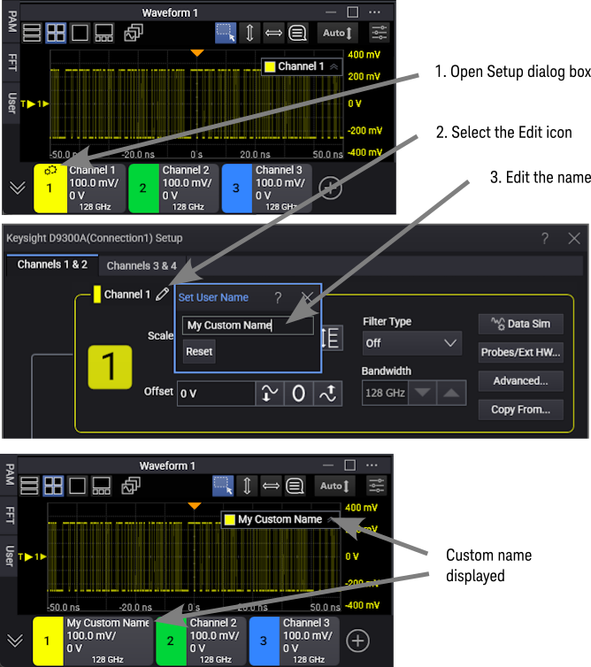Open the Filter Type dropdown

(411, 342)
